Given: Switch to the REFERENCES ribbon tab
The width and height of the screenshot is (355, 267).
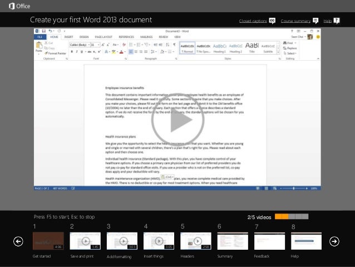Looking at the screenshot, I should pos(126,37).
